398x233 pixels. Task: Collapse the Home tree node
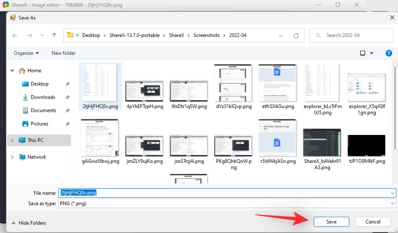pos(12,71)
